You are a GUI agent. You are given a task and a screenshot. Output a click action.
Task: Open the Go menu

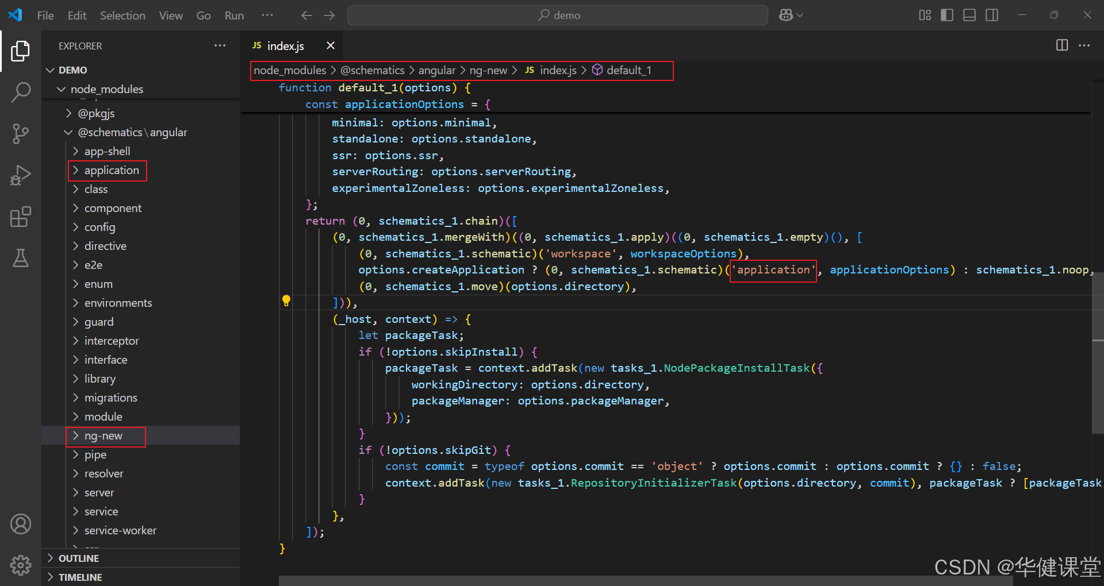pyautogui.click(x=204, y=16)
